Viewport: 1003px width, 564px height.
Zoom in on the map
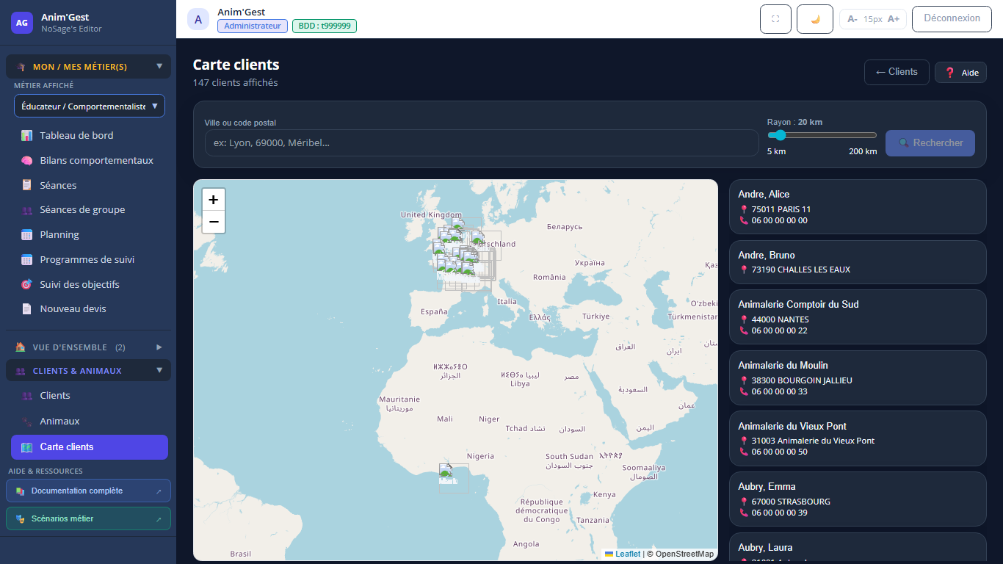click(214, 200)
